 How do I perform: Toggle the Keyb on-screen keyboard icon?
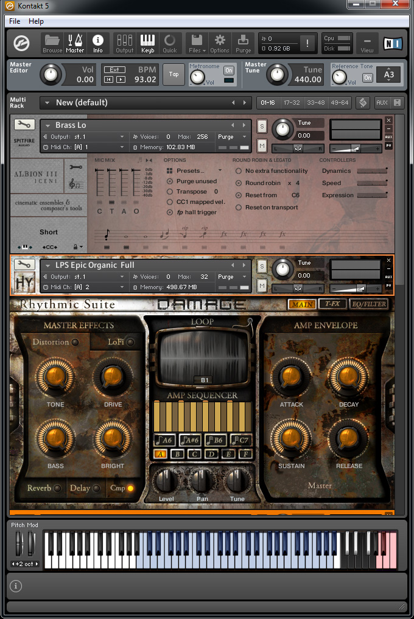coord(147,43)
